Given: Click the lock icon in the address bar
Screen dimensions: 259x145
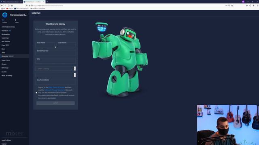Looking at the screenshot, I should (x=30, y=5).
